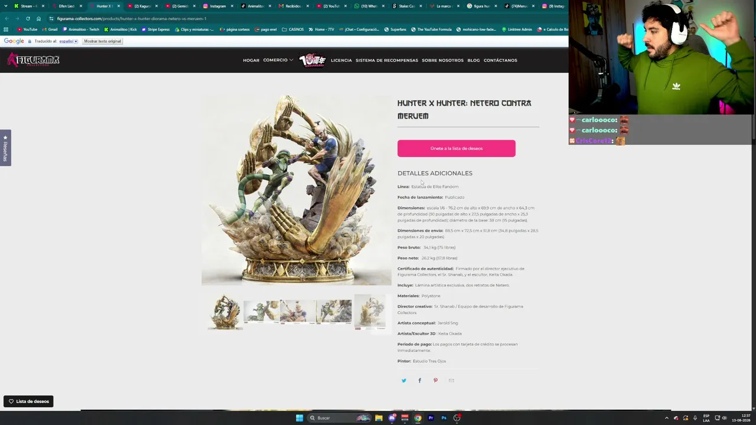Open Sobre Nosotros page
Screen dimensions: 756x425
442,60
